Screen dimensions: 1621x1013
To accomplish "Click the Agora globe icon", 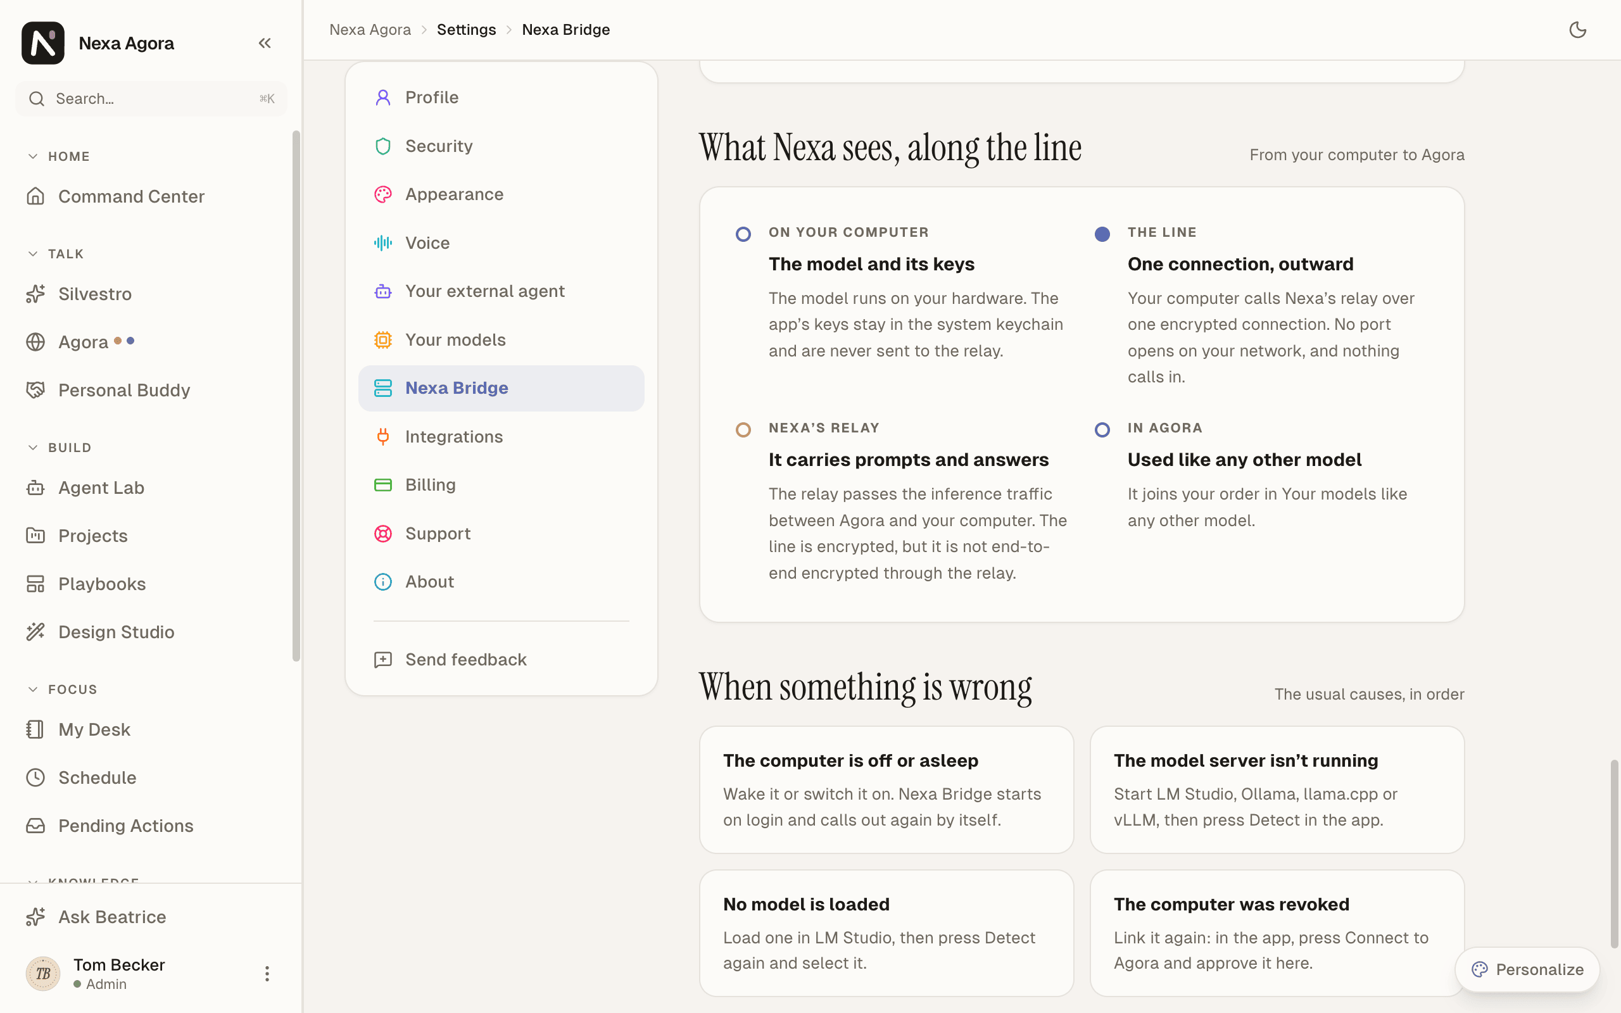I will [x=35, y=342].
